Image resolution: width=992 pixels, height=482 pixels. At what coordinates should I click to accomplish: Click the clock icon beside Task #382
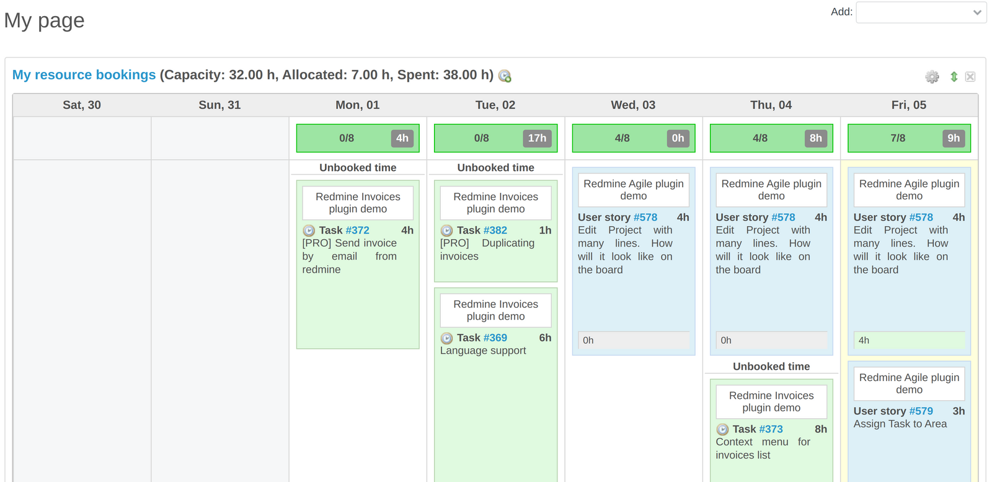[447, 230]
